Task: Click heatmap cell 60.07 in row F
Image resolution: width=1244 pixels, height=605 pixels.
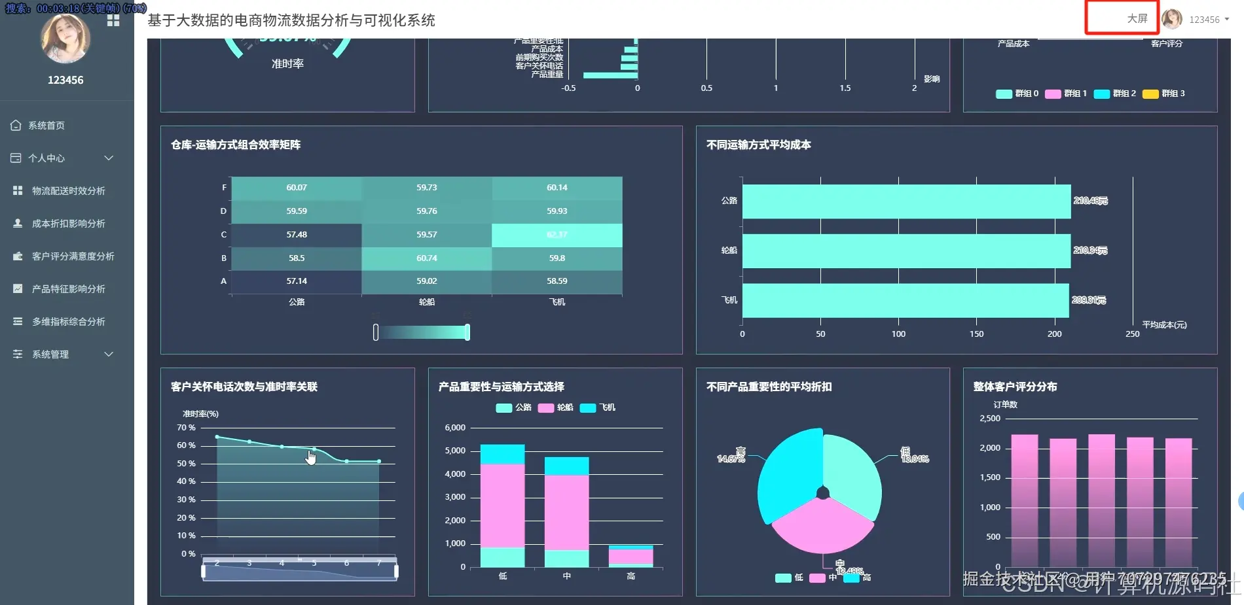Action: point(297,188)
